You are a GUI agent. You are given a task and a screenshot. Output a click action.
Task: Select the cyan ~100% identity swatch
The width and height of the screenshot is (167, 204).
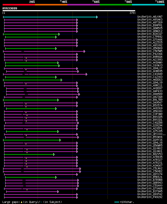[x=148, y=5]
